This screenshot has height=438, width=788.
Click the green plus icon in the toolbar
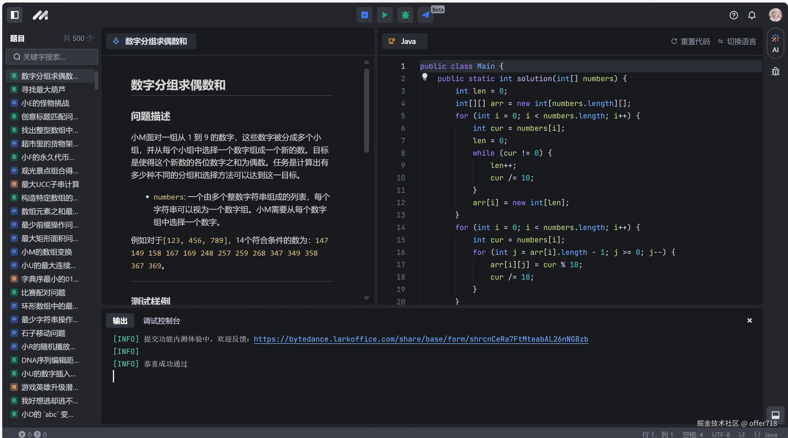364,15
